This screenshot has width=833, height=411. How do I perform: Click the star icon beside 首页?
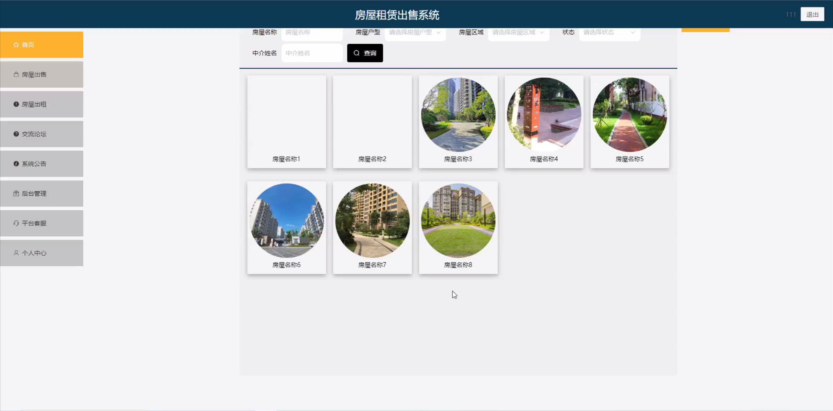pyautogui.click(x=16, y=45)
